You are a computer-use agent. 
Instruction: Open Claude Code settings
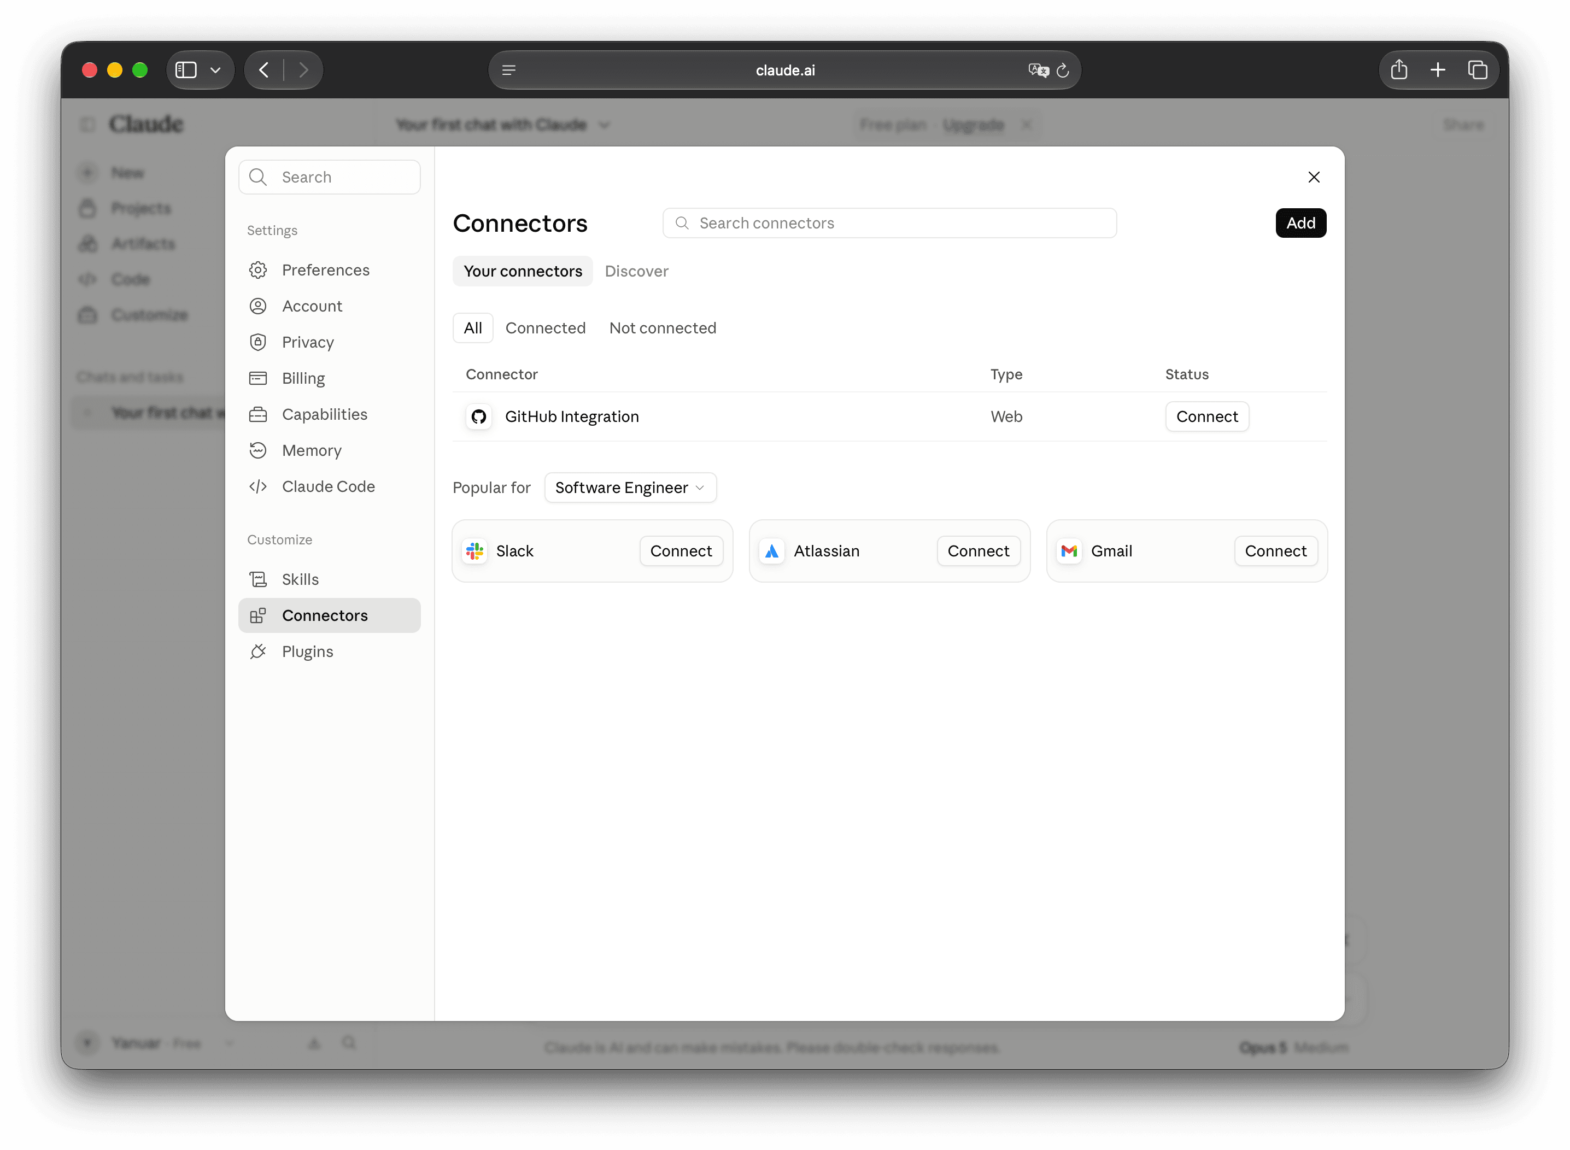coord(329,486)
